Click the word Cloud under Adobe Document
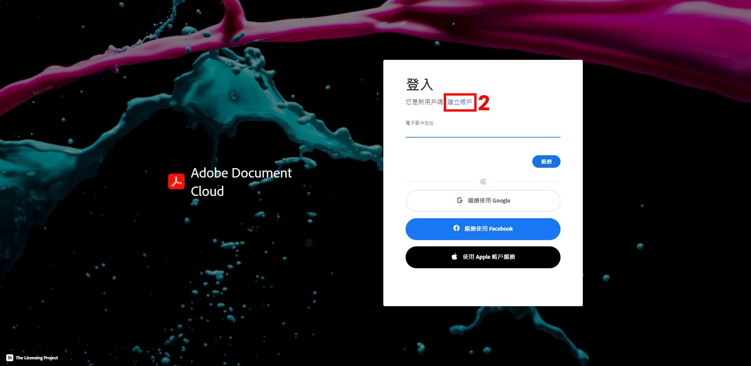This screenshot has width=751, height=366. pos(207,191)
